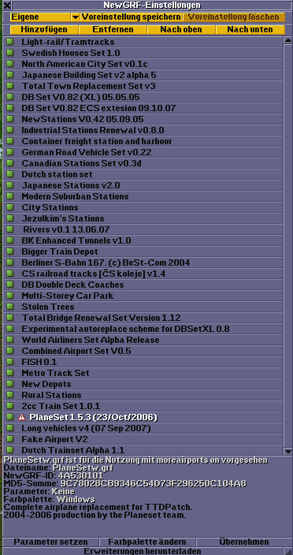The image size is (293, 555).
Task: Click scrollbar up arrow of GRF list
Action: coord(287,40)
